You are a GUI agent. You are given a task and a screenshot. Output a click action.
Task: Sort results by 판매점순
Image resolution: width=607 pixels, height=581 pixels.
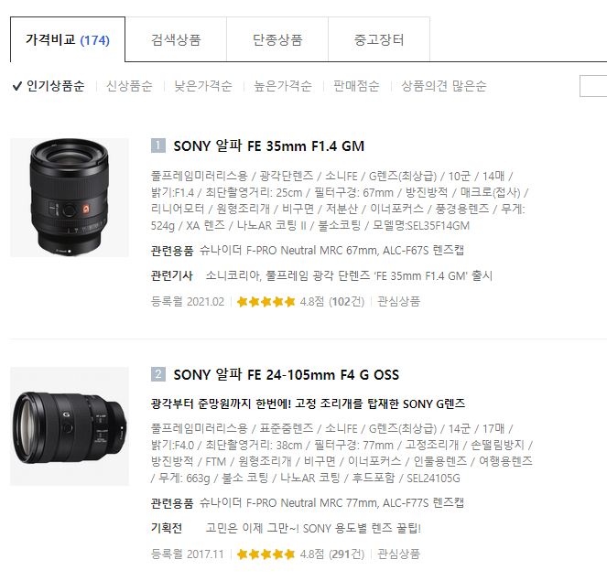356,86
